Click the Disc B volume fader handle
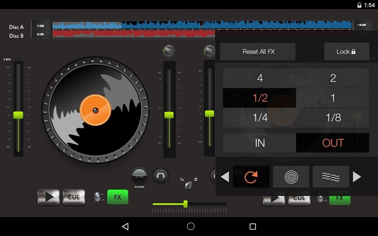This screenshot has height=236, width=378. (209, 114)
